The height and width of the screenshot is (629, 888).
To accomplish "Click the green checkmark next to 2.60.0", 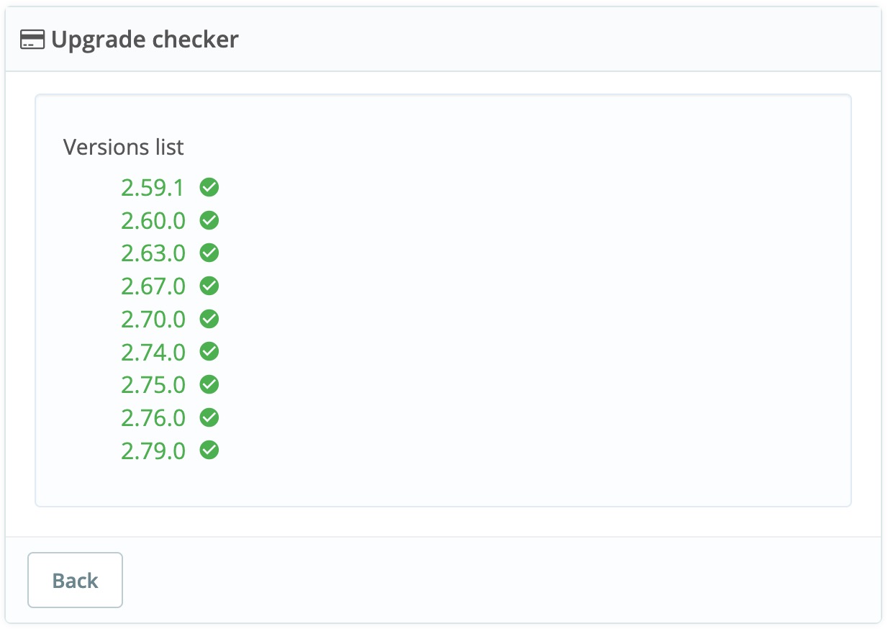I will click(209, 220).
